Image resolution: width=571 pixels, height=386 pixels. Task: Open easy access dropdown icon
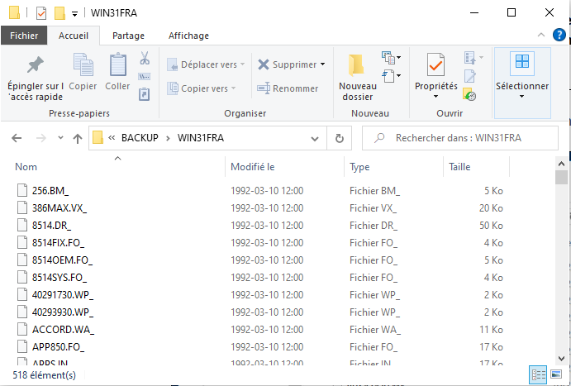(x=391, y=76)
